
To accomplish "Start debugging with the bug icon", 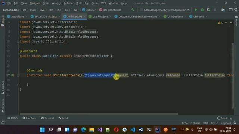I will tap(202, 10).
